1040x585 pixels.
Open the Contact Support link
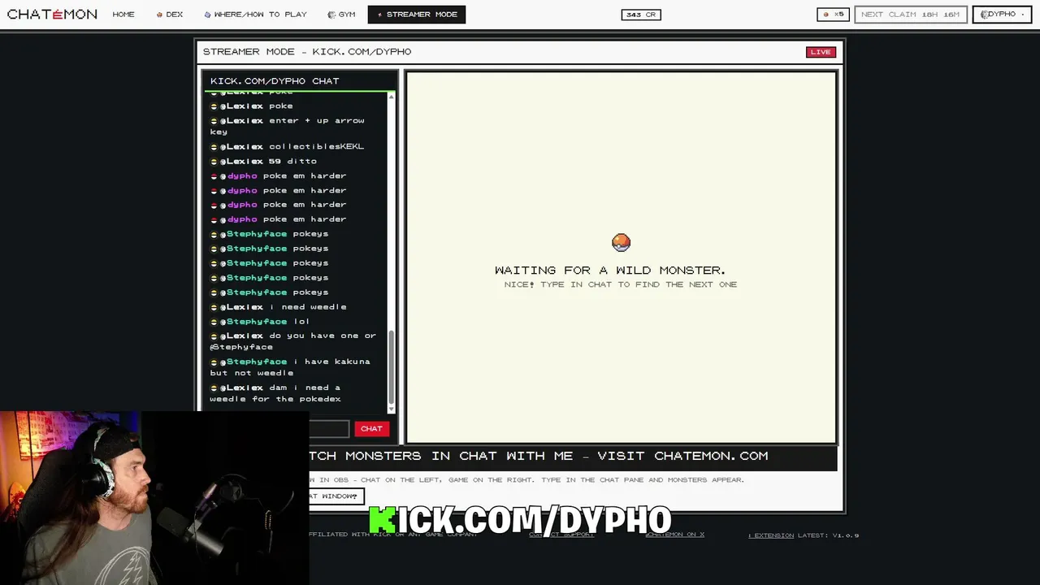tap(561, 535)
